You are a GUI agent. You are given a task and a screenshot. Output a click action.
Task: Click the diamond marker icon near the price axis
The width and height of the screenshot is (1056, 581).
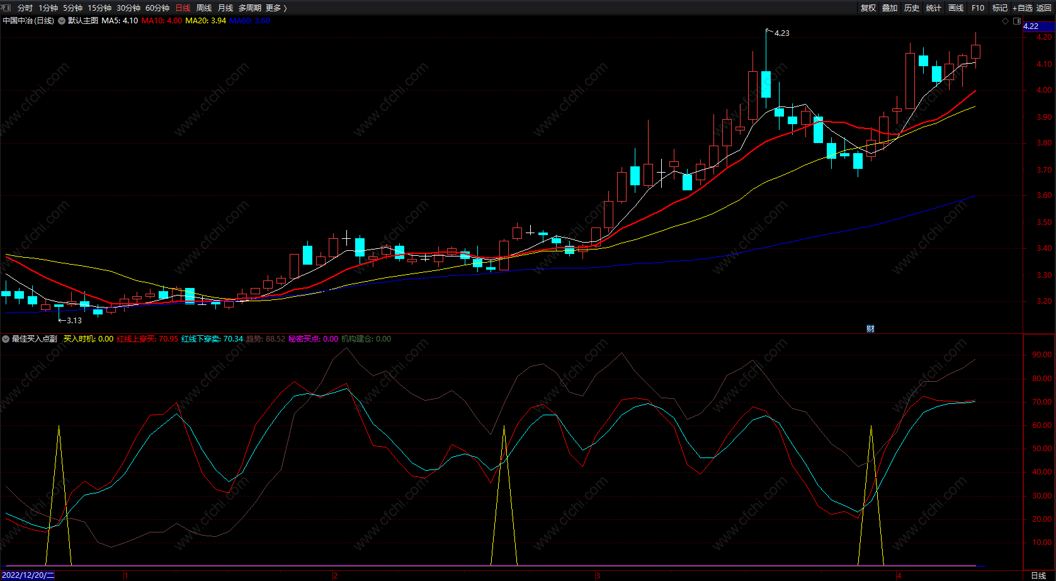[x=1005, y=21]
